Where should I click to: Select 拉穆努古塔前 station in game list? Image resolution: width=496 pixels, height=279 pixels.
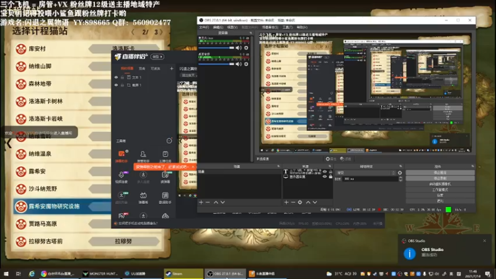86,241
